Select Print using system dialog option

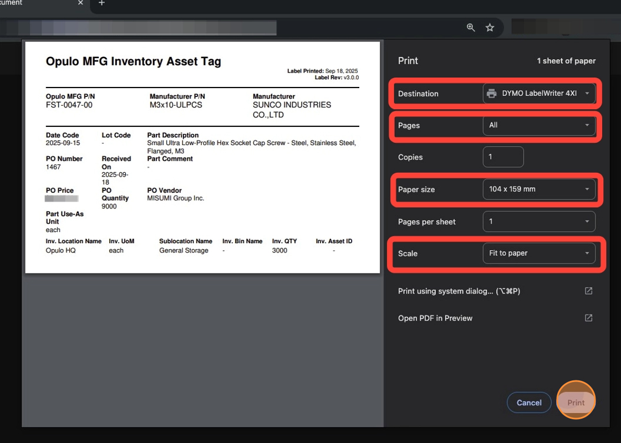(459, 291)
